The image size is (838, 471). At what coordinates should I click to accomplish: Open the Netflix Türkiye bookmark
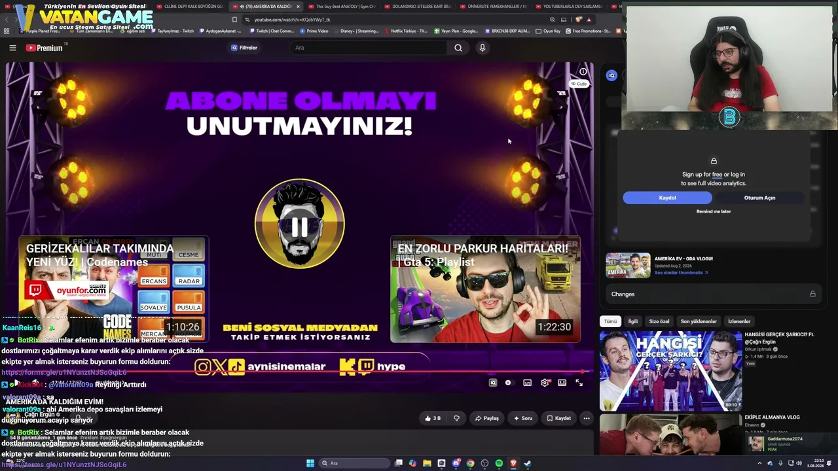(x=407, y=31)
